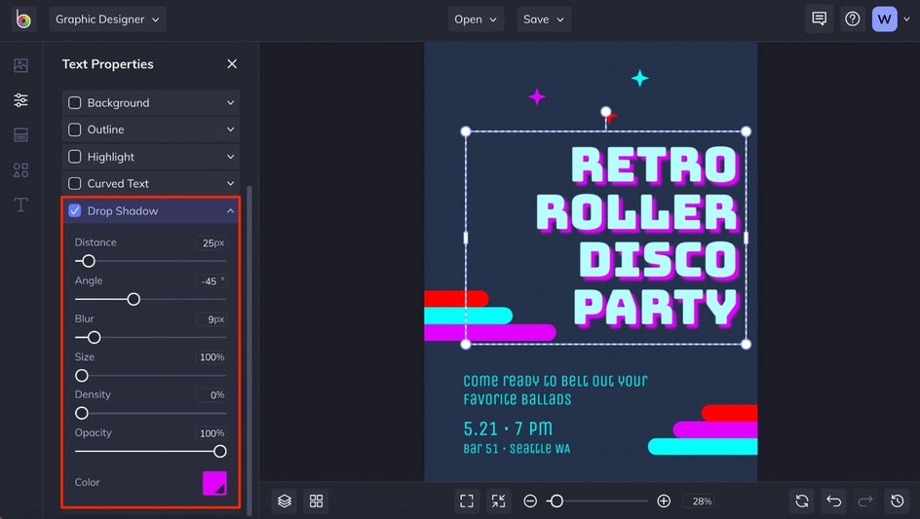The image size is (920, 519).
Task: Click the magenta drop shadow Color swatch
Action: click(214, 483)
